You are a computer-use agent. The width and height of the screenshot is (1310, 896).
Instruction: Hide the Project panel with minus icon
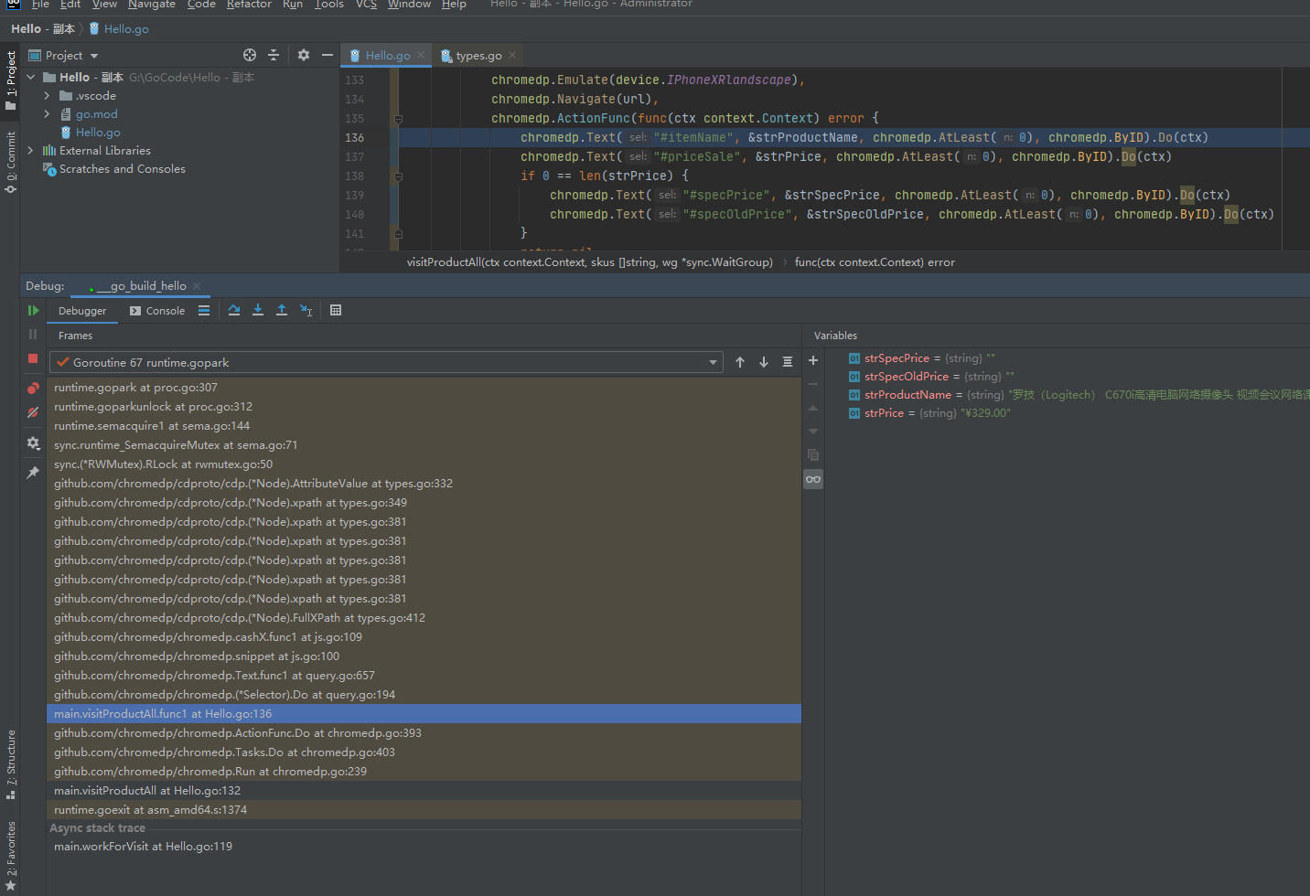(x=327, y=56)
